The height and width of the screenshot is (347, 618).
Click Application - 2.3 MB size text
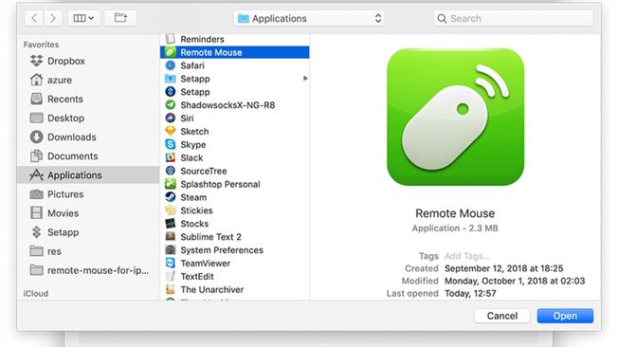coord(455,228)
